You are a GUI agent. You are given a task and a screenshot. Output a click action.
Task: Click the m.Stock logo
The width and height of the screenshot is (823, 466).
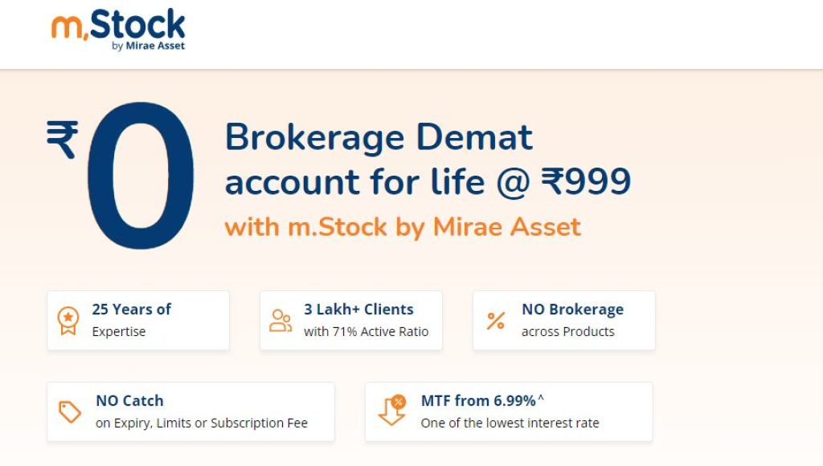pyautogui.click(x=118, y=29)
